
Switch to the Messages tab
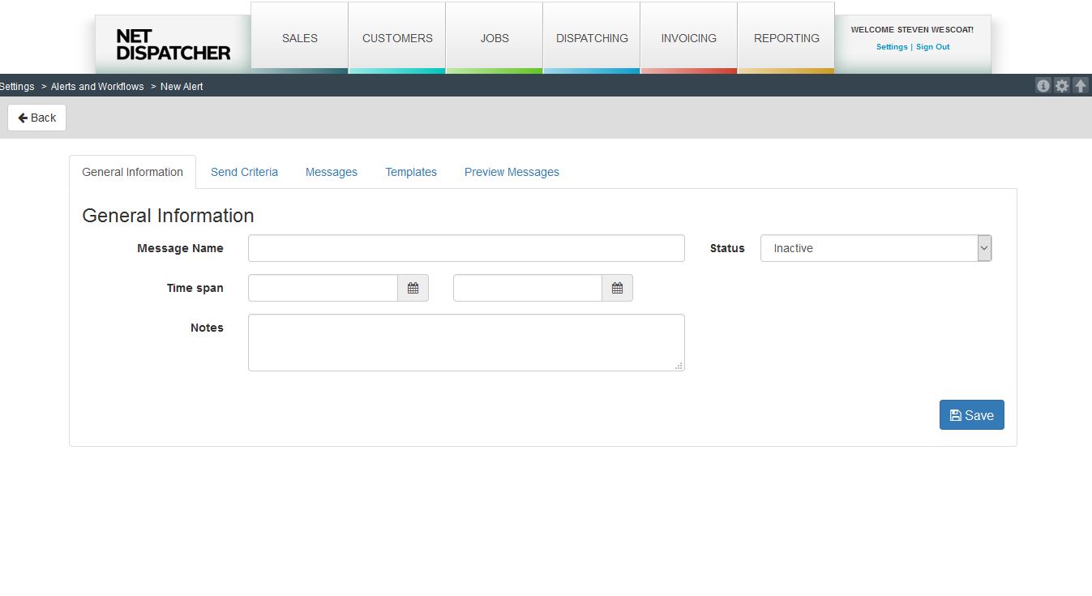click(332, 172)
